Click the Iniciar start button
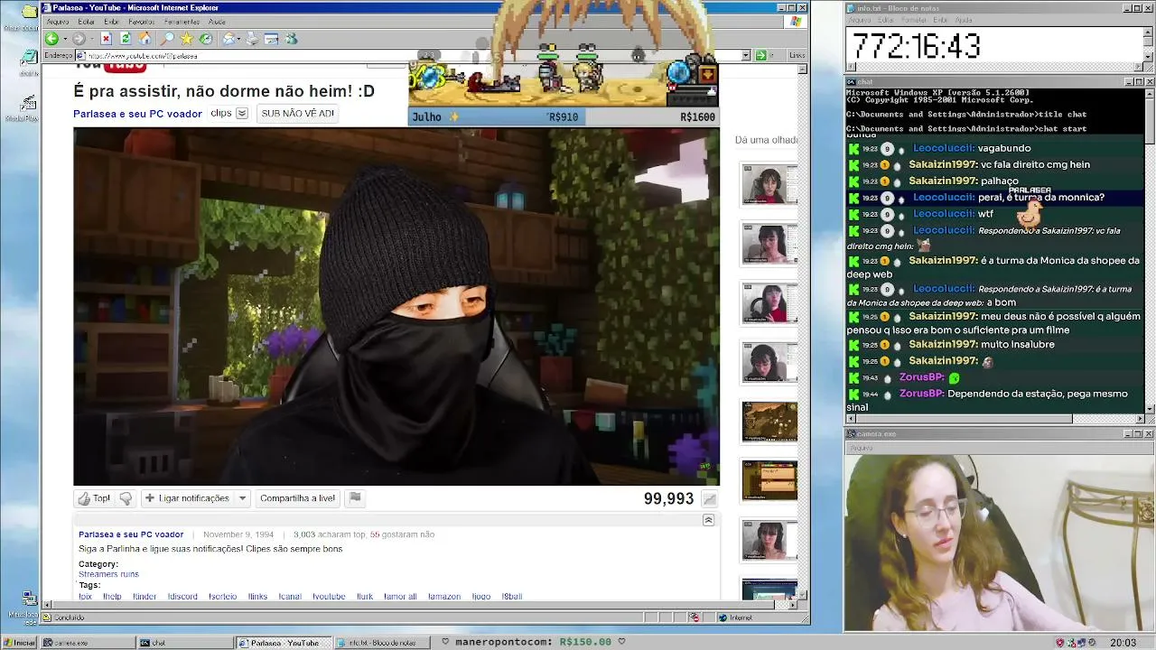The width and height of the screenshot is (1156, 650). 20,643
